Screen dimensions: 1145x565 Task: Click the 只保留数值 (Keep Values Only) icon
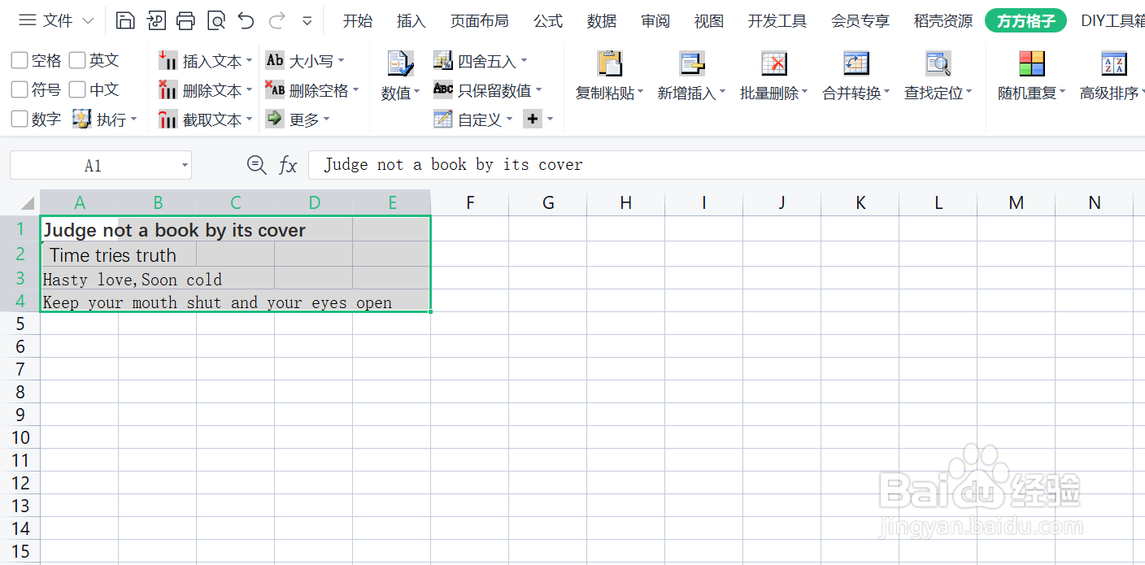(x=443, y=89)
